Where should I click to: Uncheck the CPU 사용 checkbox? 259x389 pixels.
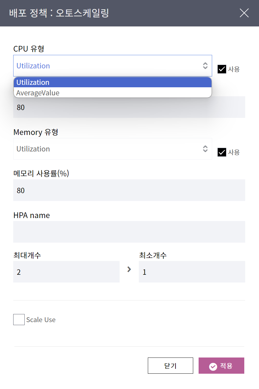coord(222,69)
